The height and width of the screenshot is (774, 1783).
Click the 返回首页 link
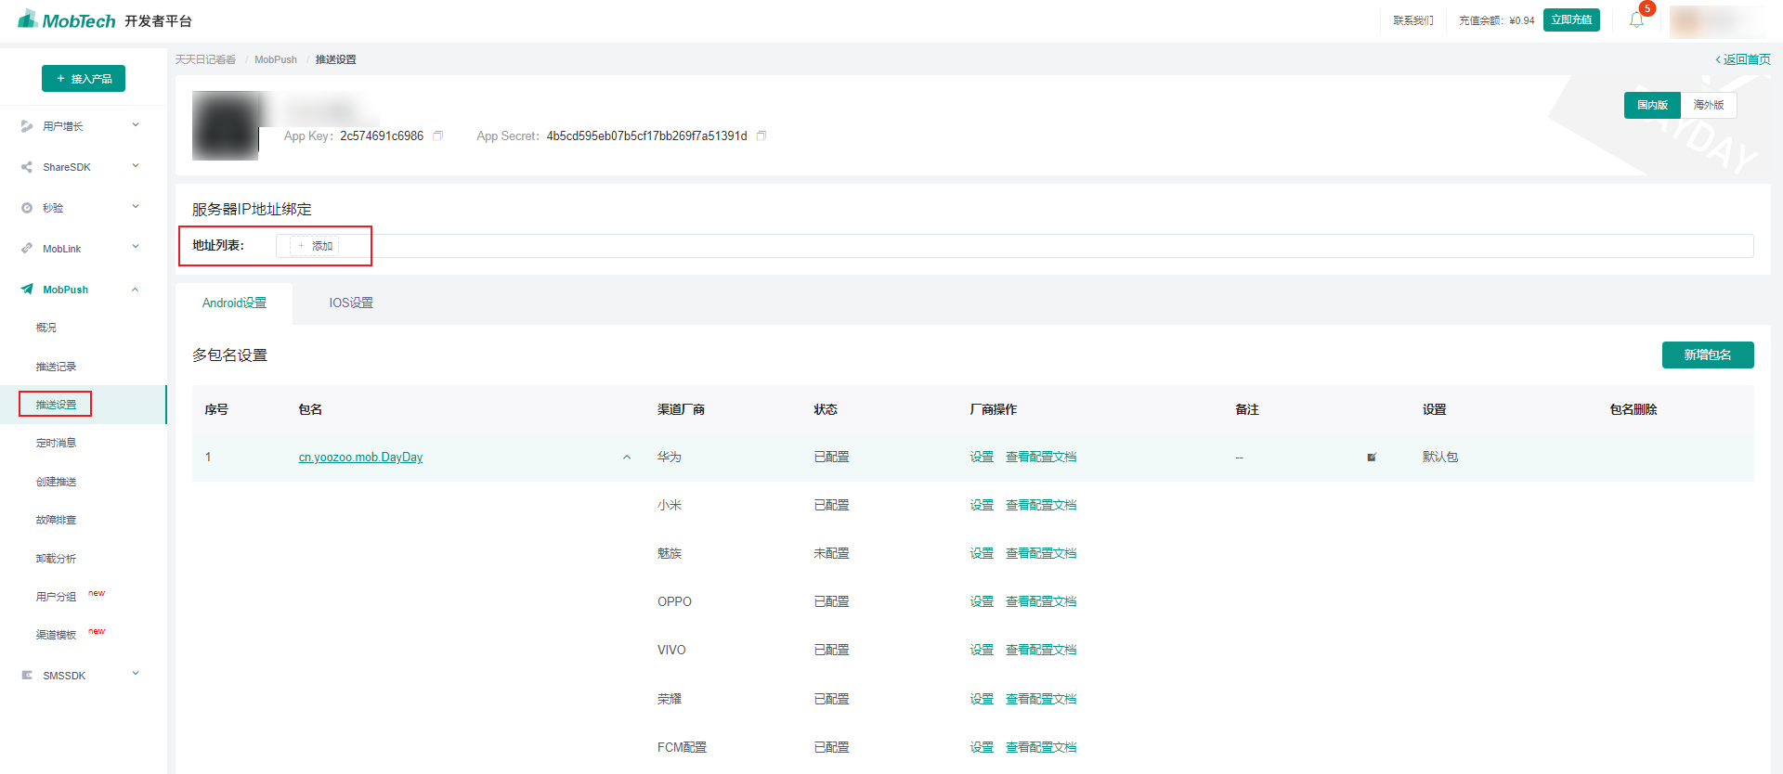[x=1743, y=59]
